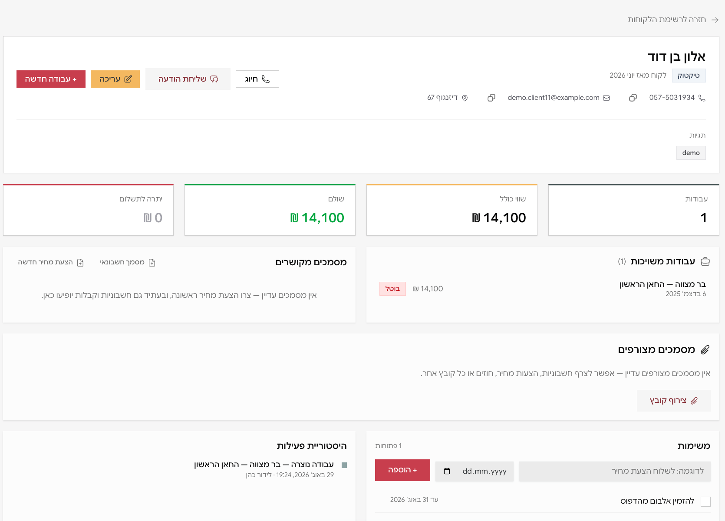
Task: Click the client name אלון בן דוד
Action: [676, 57]
